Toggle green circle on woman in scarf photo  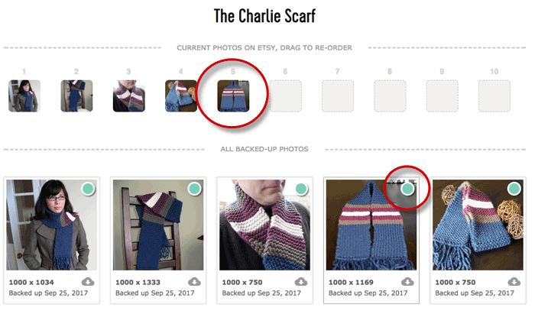click(x=88, y=189)
